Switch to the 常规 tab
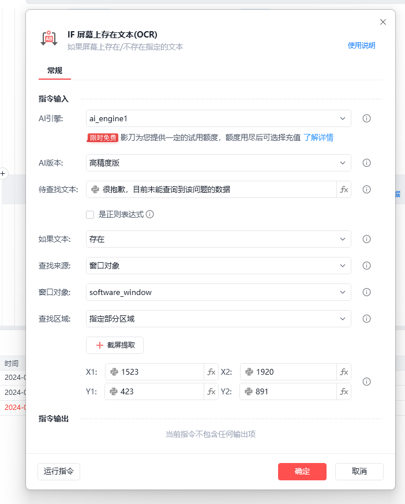Viewport: 405px width, 504px height. [55, 70]
